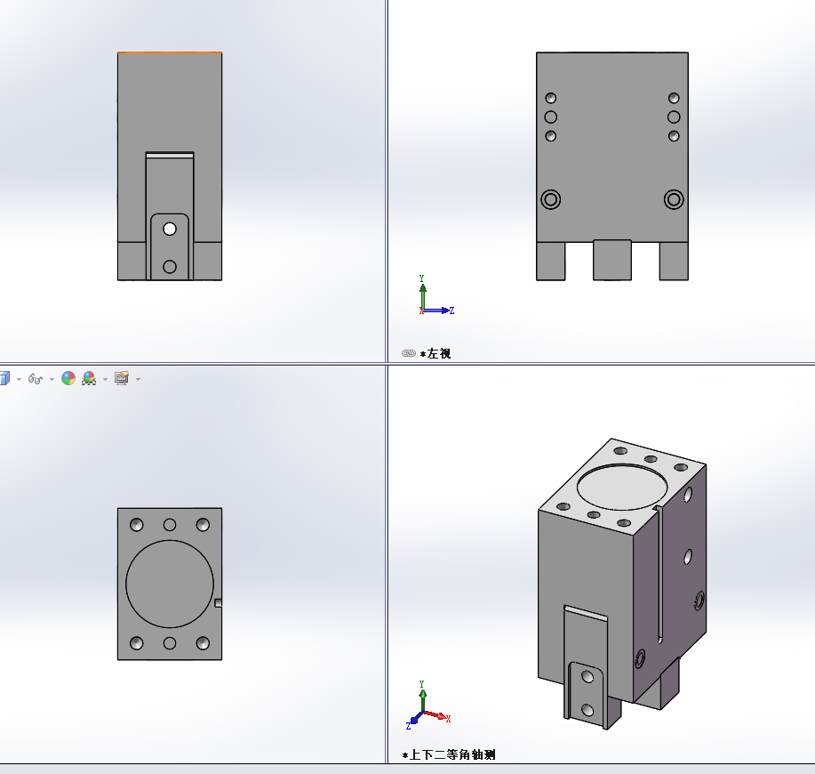Open the View Settings monitor icon
This screenshot has width=815, height=774.
pyautogui.click(x=122, y=378)
